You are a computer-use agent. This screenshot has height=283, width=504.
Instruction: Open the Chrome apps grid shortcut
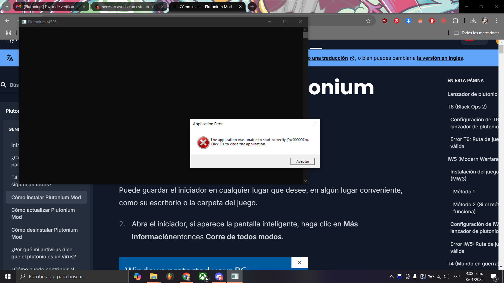pyautogui.click(x=8, y=33)
